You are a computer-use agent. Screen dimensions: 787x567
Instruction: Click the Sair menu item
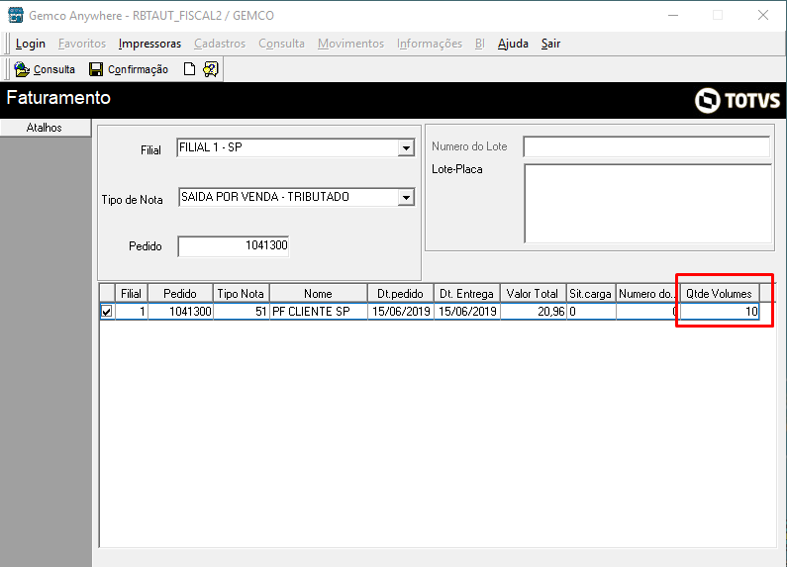tap(550, 44)
